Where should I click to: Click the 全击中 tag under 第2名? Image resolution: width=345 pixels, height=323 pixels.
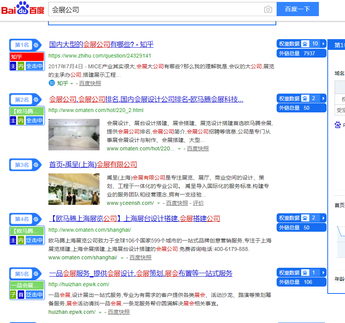(34, 120)
